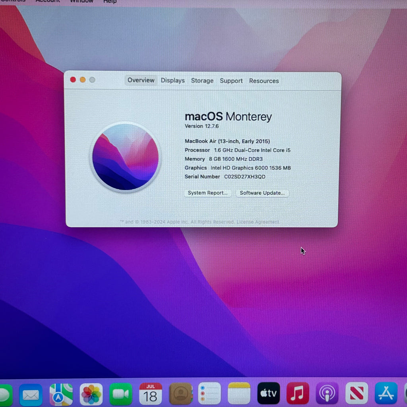
Task: Click "Intel HD Graphics 6000 1536 MB" value
Action: 251,168
